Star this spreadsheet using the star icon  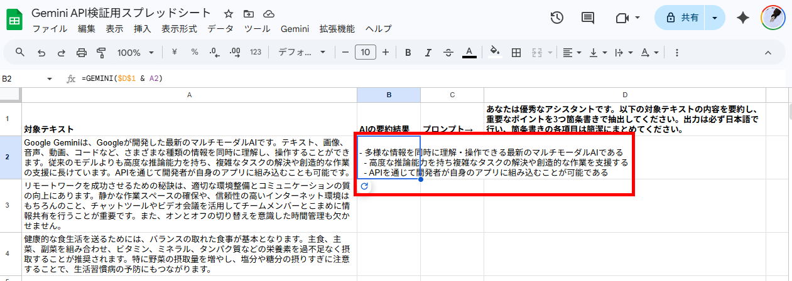[229, 14]
